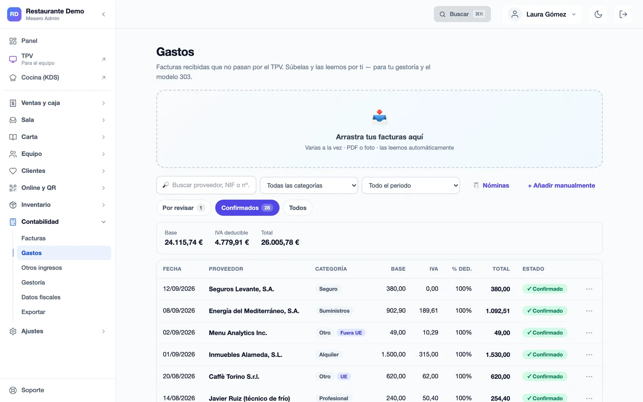Open the Todas las categorías dropdown
Image resolution: width=643 pixels, height=402 pixels.
309,186
